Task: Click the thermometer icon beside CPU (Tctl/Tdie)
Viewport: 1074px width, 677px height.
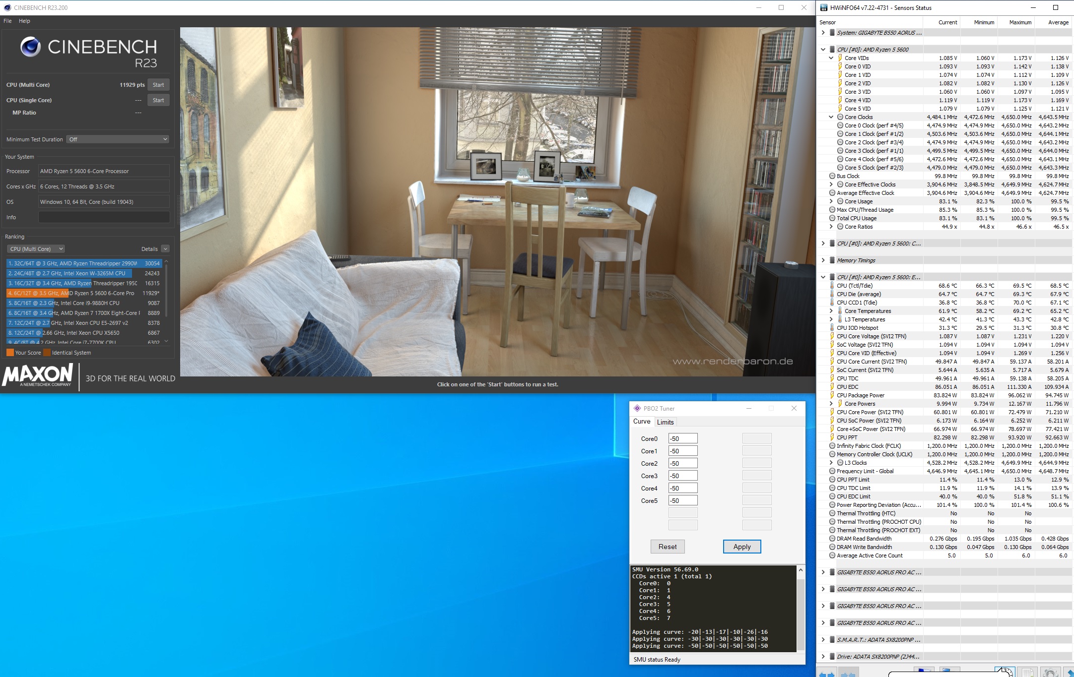Action: point(832,286)
